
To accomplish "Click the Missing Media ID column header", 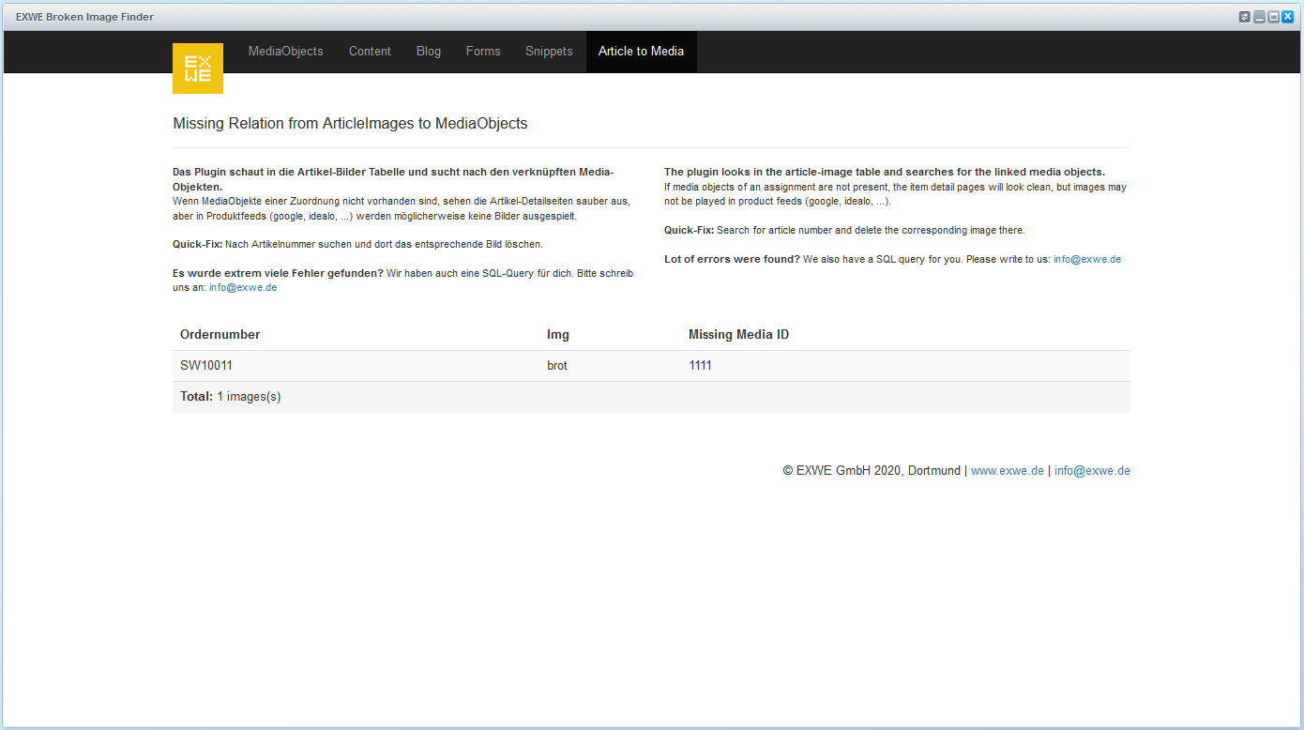I will [738, 335].
